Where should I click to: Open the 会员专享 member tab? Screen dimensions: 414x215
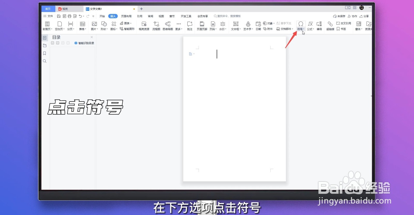click(203, 16)
